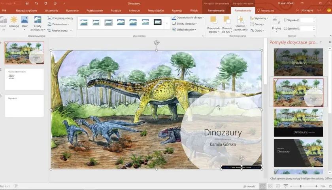Viewport: 332px width, 190px height.
Task: Apply the first picture style thumbnail
Action: point(84,22)
